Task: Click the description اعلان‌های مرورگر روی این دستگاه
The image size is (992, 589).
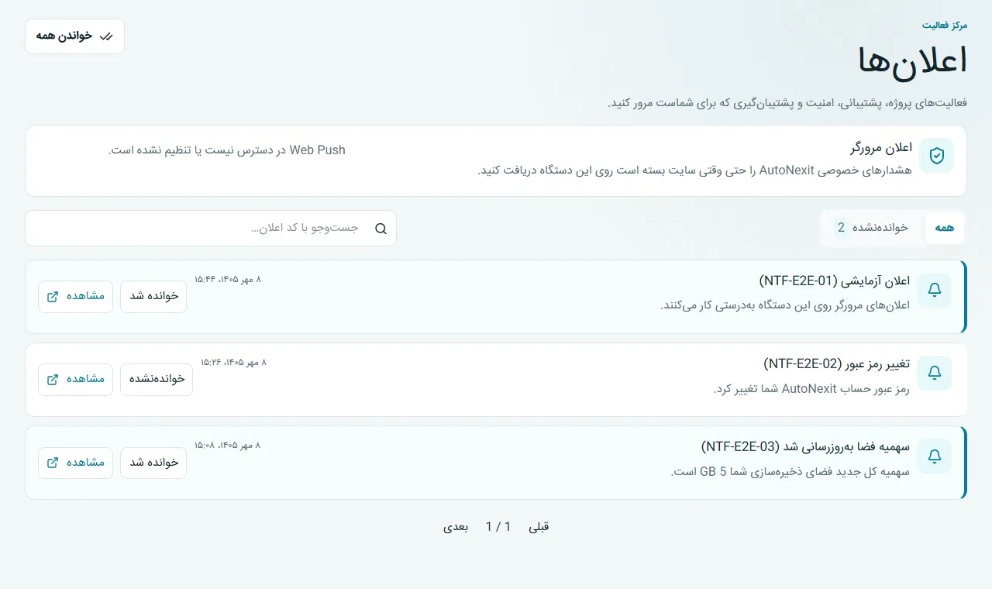Action: coord(785,305)
